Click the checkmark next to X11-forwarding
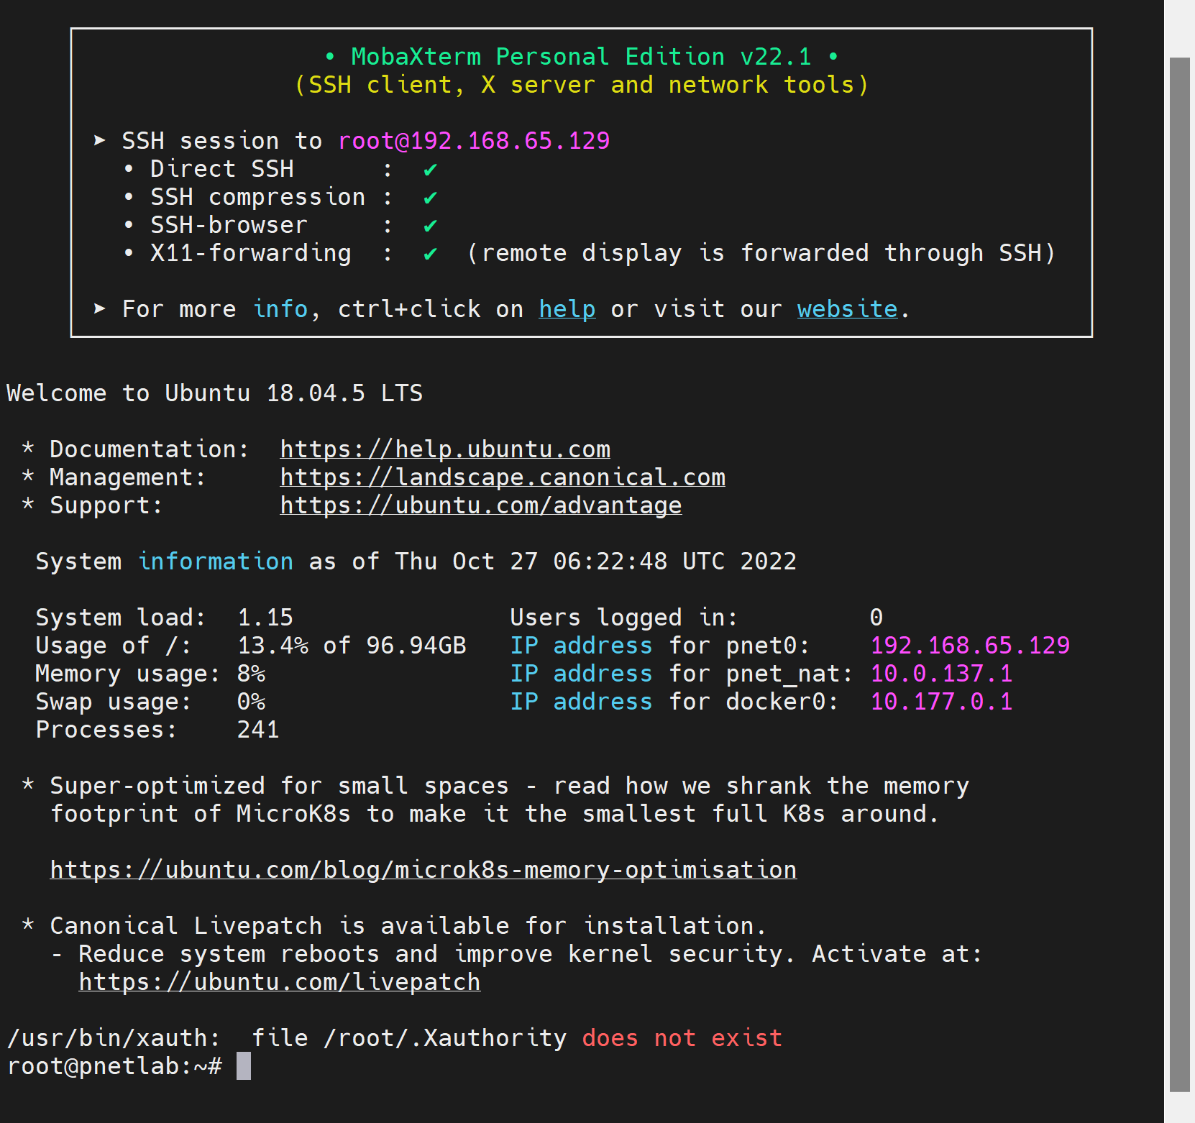The height and width of the screenshot is (1123, 1195). [x=430, y=254]
